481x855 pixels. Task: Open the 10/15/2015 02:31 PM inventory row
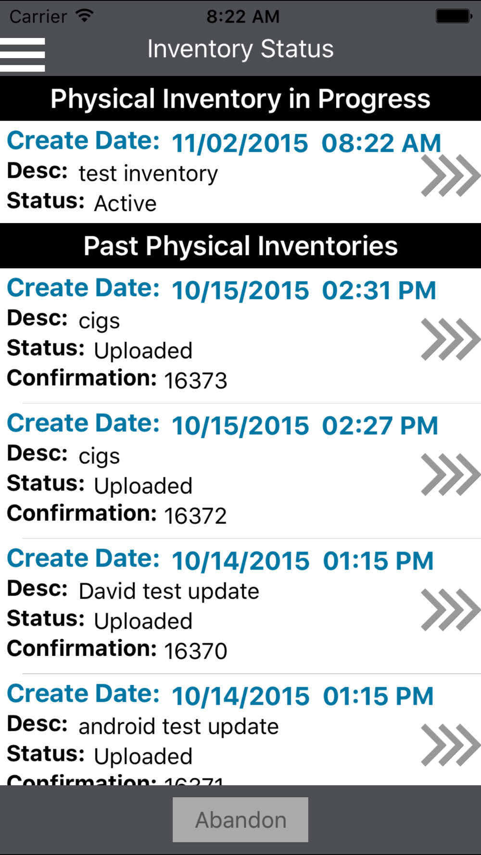pyautogui.click(x=240, y=336)
